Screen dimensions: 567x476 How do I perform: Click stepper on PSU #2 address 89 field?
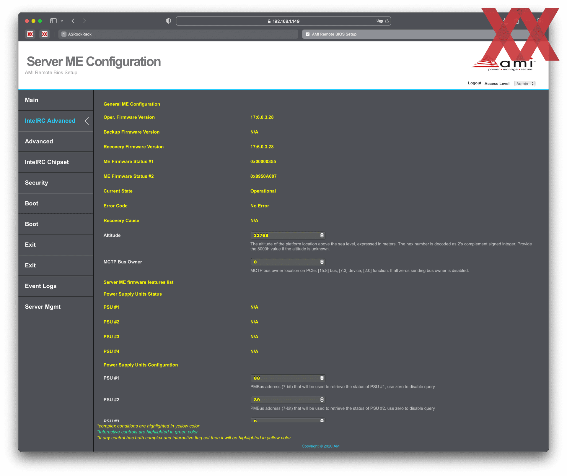point(322,400)
